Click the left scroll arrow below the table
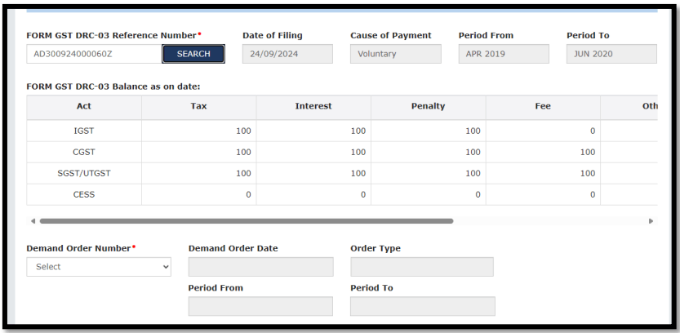The height and width of the screenshot is (333, 680). tap(33, 221)
